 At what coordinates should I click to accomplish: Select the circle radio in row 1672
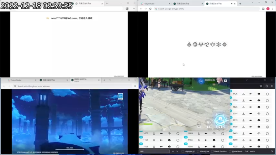tap(178, 134)
